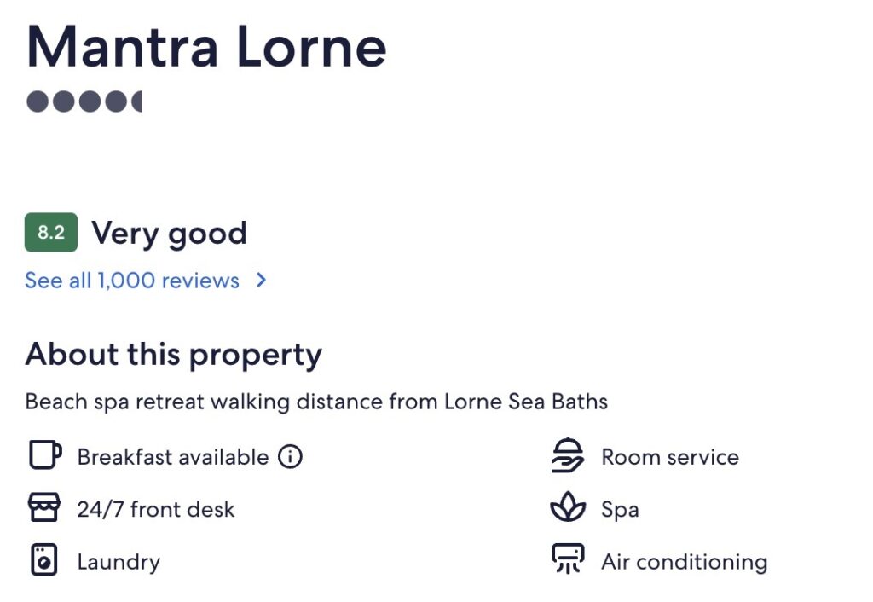
Task: Click the Air conditioning text label
Action: coord(684,562)
